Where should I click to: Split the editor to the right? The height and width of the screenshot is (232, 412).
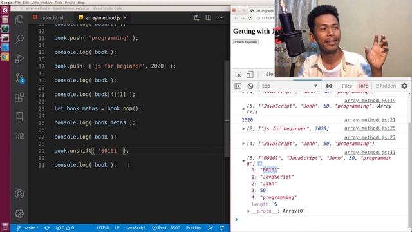[209, 17]
